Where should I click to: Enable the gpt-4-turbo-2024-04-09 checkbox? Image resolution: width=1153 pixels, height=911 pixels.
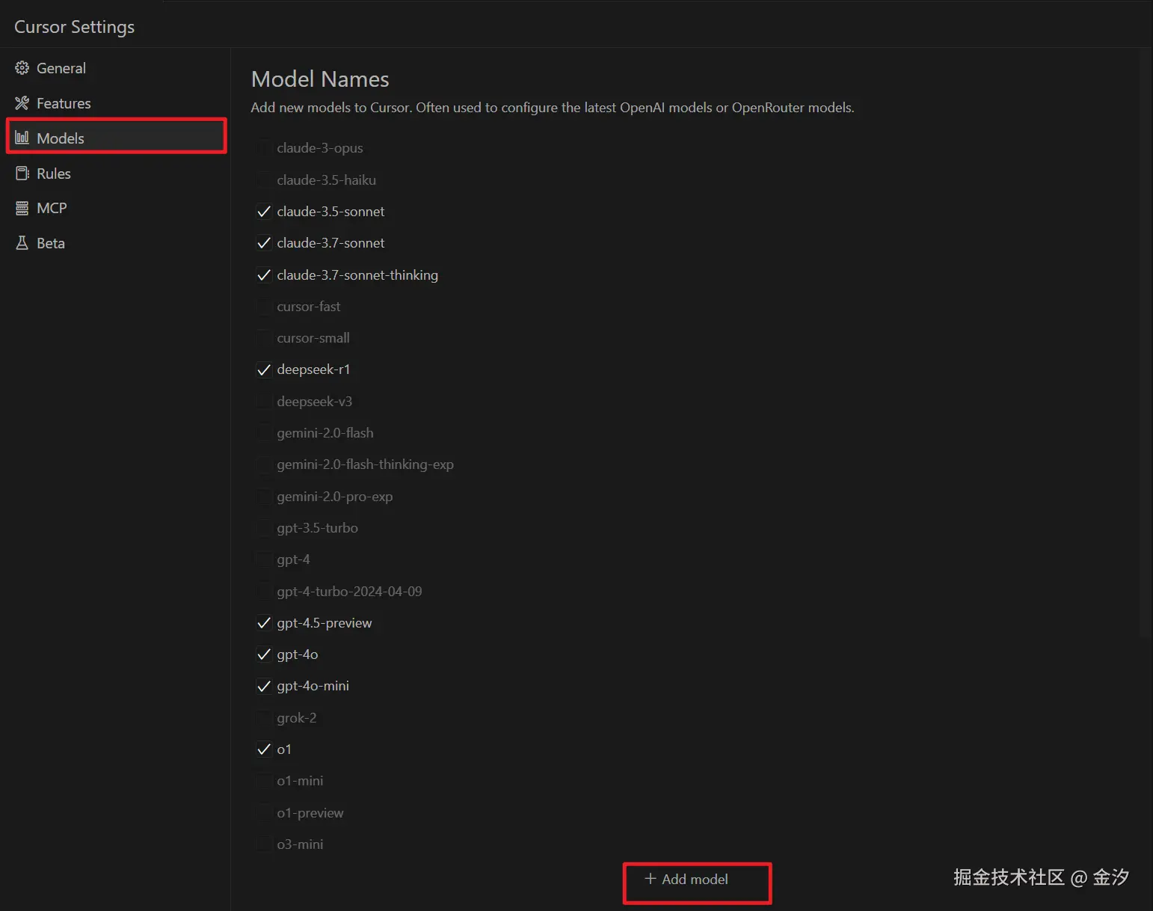[264, 592]
